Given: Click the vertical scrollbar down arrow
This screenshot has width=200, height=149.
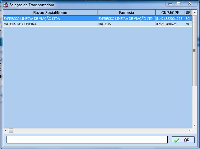Looking at the screenshot, I should [194, 125].
